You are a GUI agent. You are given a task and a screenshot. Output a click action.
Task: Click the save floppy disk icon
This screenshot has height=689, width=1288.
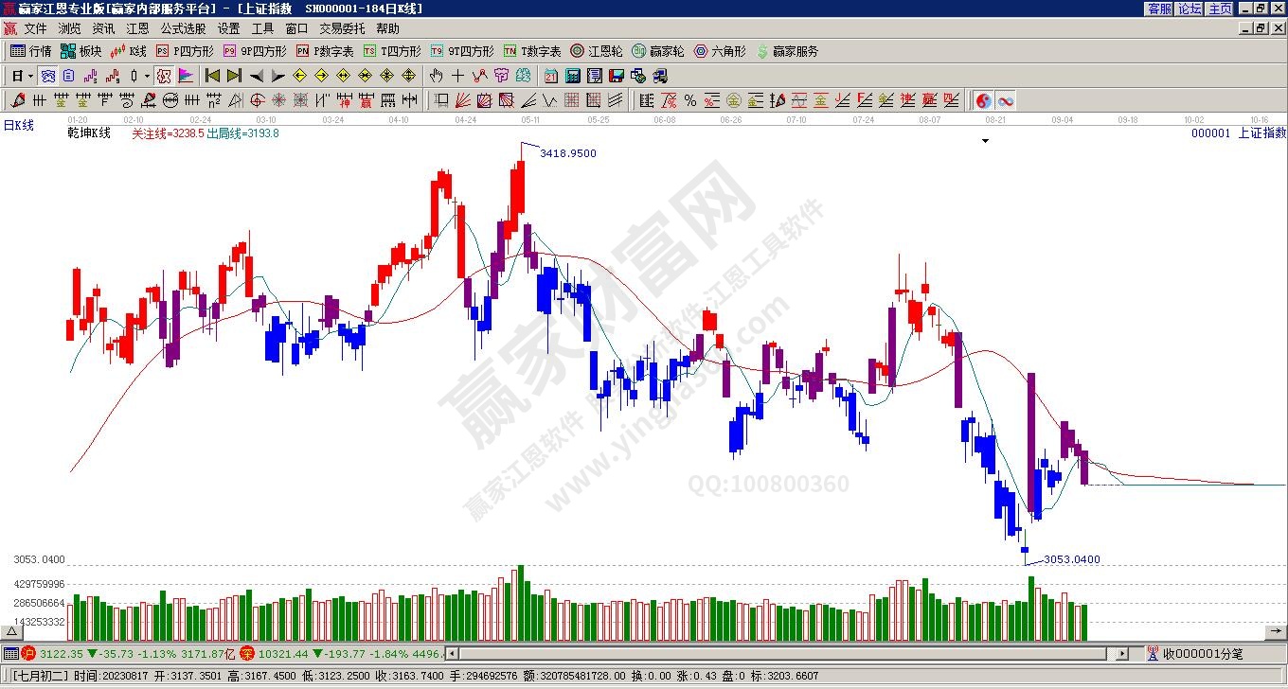pos(616,76)
